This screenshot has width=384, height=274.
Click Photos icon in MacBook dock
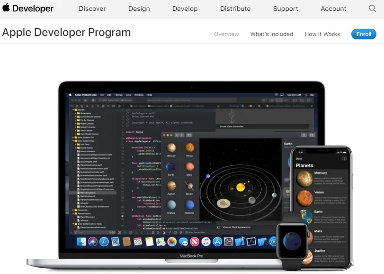pyautogui.click(x=172, y=242)
